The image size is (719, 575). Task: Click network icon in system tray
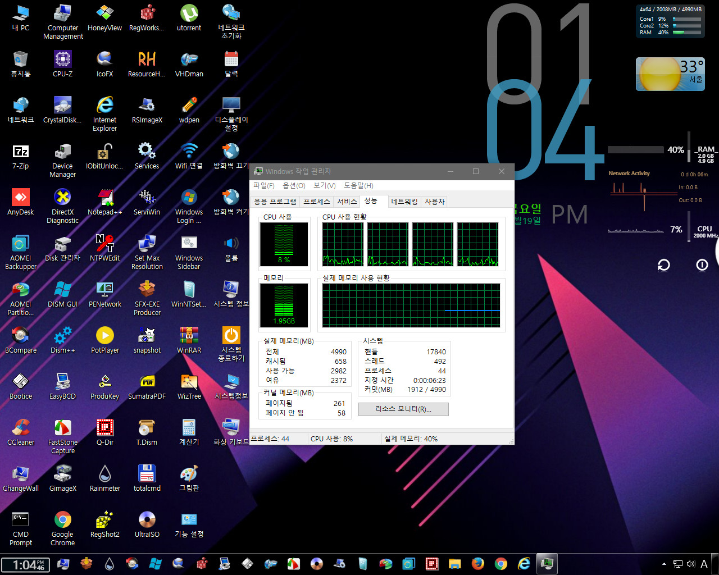pos(678,564)
